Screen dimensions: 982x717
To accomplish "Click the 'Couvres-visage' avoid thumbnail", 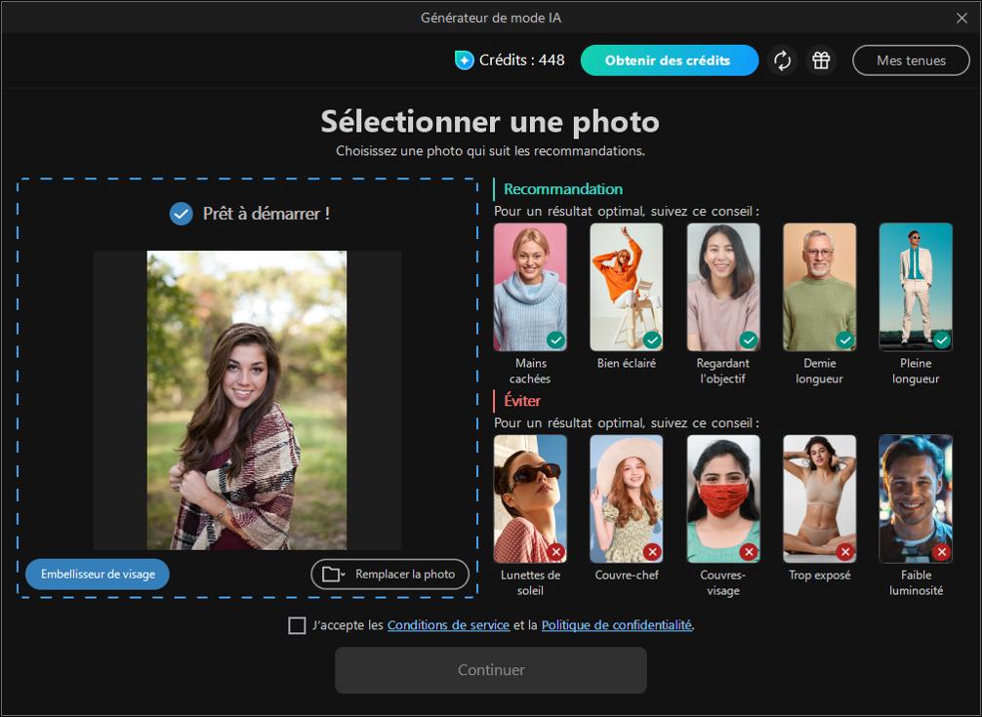I will click(723, 498).
